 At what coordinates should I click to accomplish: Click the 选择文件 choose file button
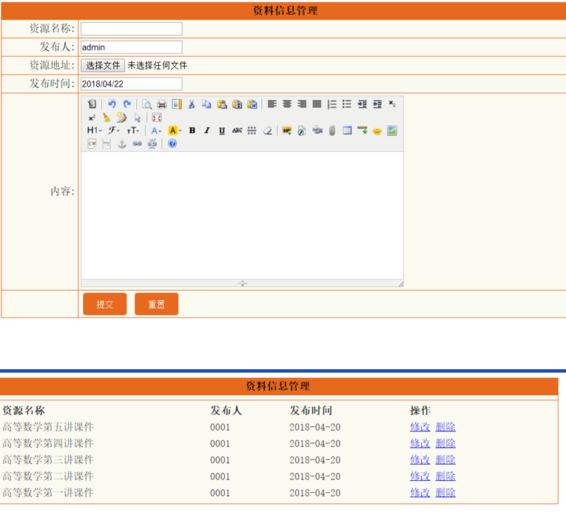(103, 65)
